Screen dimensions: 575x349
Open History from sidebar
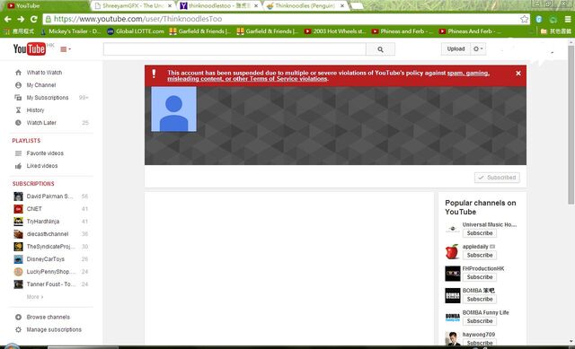click(x=35, y=110)
